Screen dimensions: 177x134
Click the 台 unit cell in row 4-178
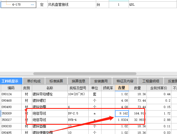point(103,5)
